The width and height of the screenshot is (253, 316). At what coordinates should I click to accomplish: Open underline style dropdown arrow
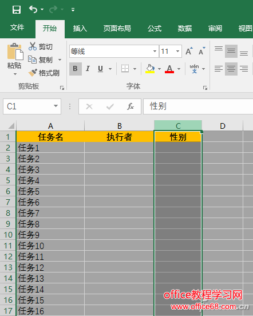(x=110, y=69)
